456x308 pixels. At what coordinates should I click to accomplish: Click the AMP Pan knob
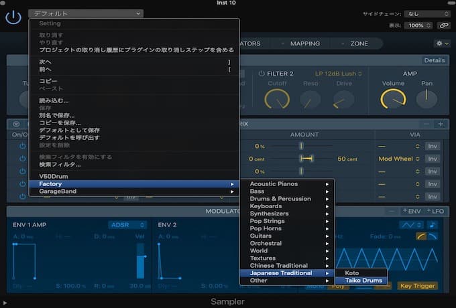point(426,99)
